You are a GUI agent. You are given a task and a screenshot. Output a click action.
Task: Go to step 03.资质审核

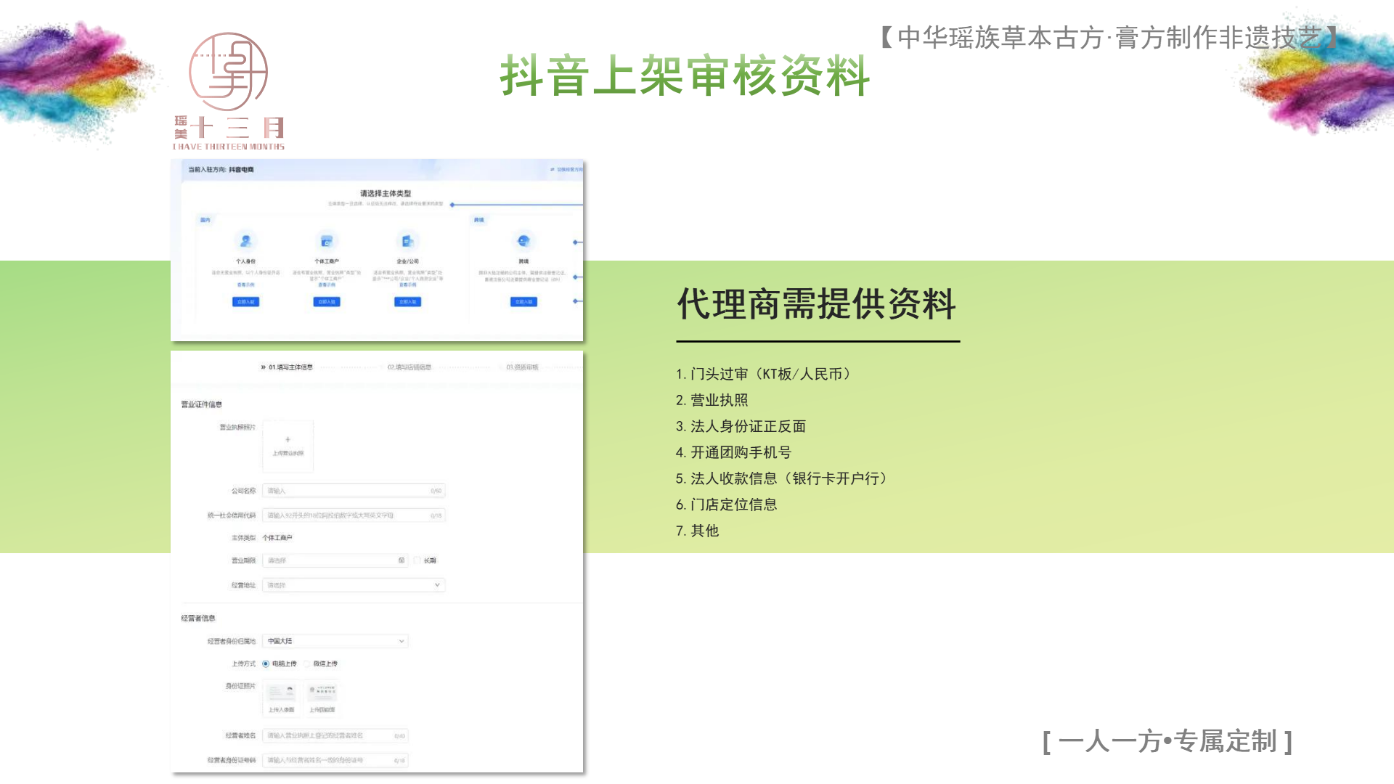click(522, 367)
